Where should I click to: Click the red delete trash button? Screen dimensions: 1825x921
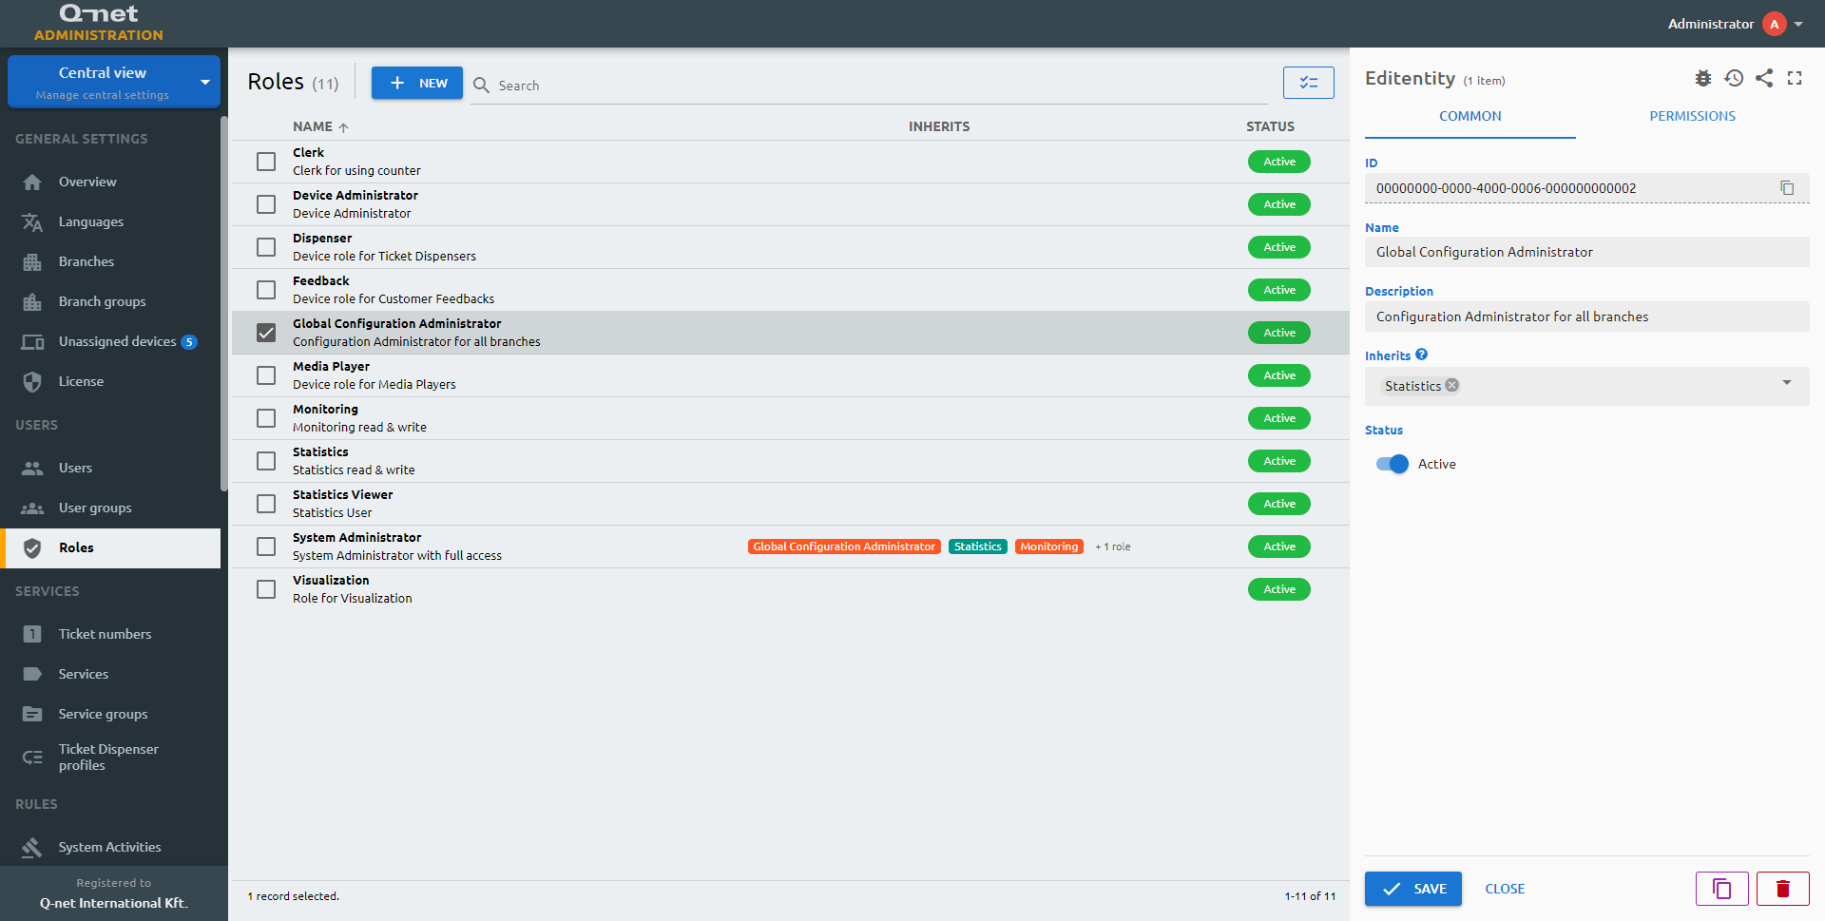1783,889
